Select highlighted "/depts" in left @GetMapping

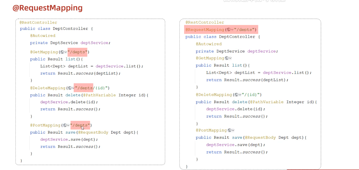77,52
